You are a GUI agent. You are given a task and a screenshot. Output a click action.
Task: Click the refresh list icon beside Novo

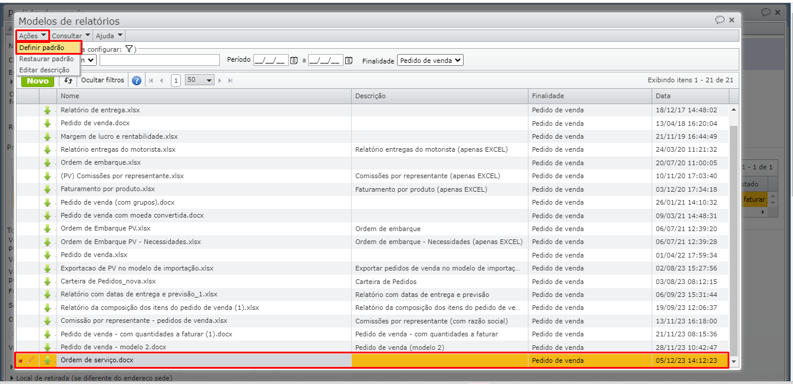68,81
